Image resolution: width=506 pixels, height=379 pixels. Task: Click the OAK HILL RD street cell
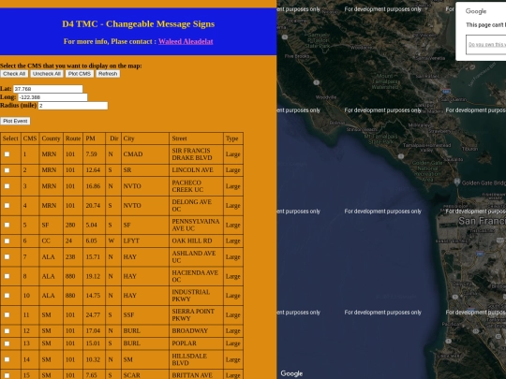point(196,241)
